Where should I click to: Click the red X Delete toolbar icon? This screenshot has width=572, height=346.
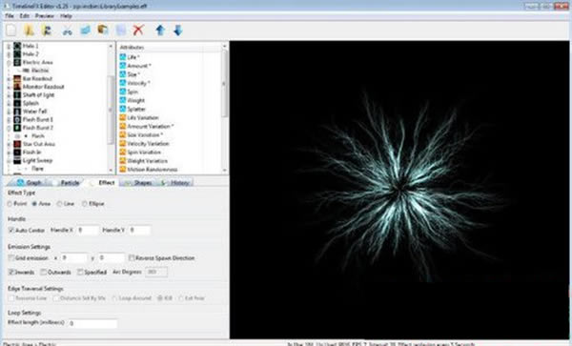coord(138,31)
